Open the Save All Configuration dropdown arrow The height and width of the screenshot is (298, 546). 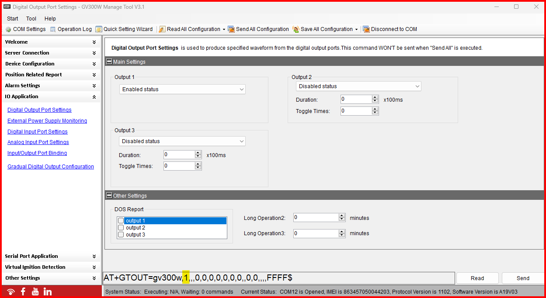tap(356, 30)
